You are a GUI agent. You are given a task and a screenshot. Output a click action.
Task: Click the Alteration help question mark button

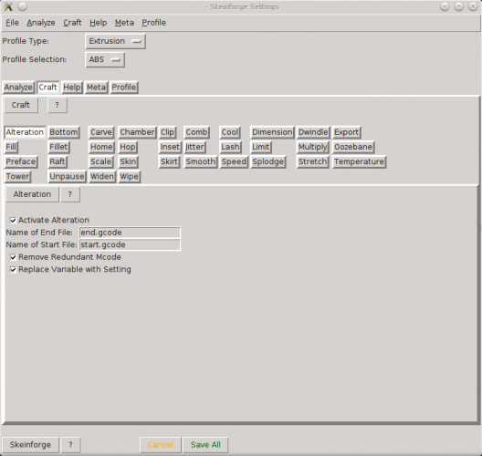tap(70, 194)
